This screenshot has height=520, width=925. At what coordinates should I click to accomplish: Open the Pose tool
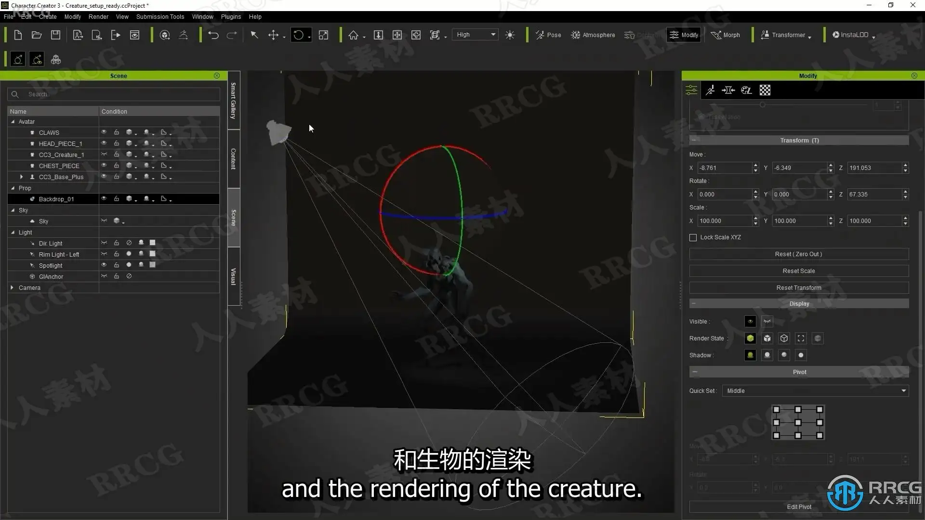[548, 35]
